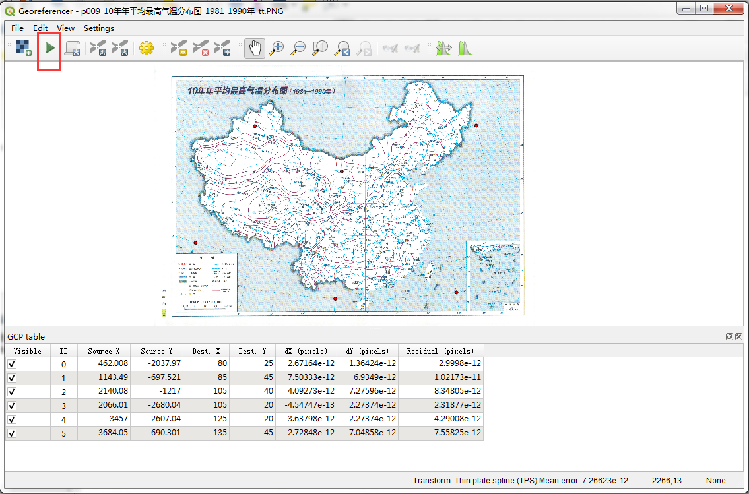Image resolution: width=749 pixels, height=494 pixels.
Task: Click the Local Histogram Stretch icon
Action: 465,48
